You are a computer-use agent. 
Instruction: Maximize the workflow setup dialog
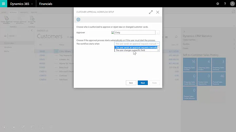pyautogui.click(x=151, y=12)
